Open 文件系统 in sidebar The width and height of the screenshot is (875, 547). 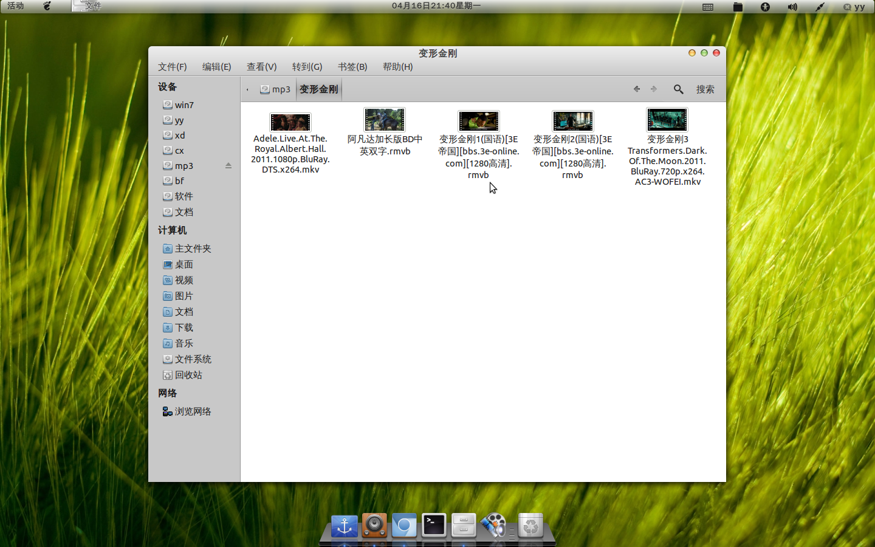pyautogui.click(x=187, y=359)
